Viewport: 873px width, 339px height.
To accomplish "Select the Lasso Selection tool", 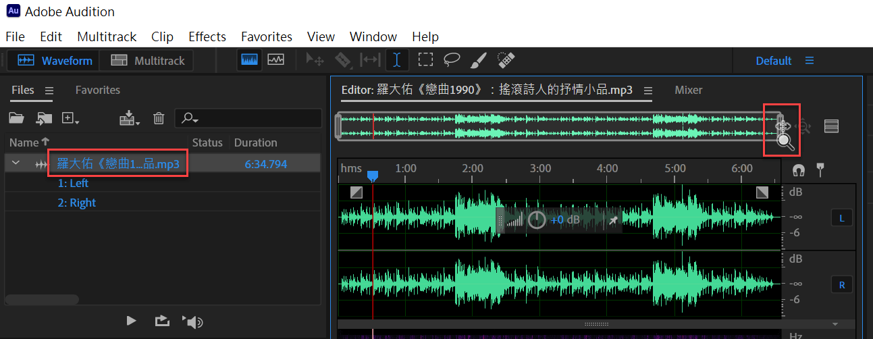I will [452, 60].
